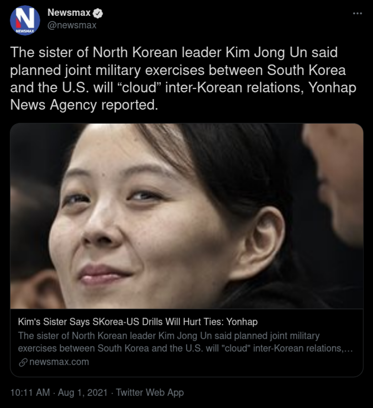
Task: Open the newsmax.com domain link
Action: [59, 362]
